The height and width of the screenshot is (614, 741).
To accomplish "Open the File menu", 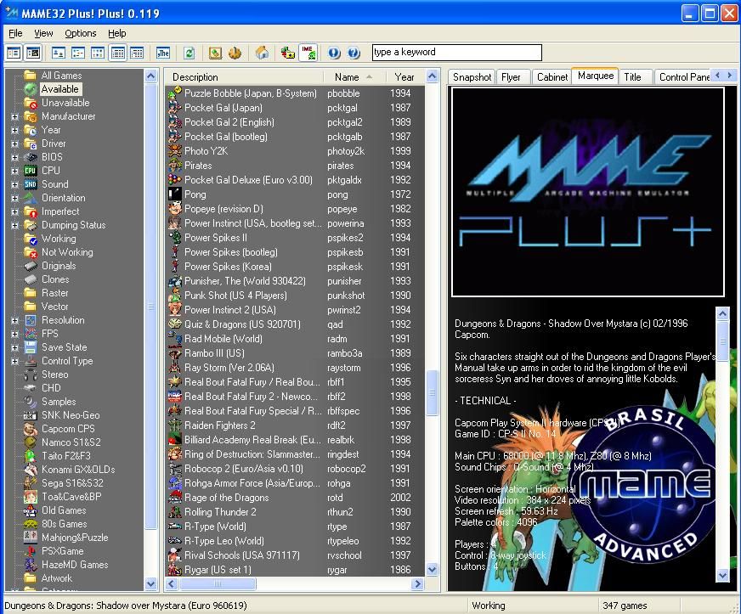I will coord(15,33).
